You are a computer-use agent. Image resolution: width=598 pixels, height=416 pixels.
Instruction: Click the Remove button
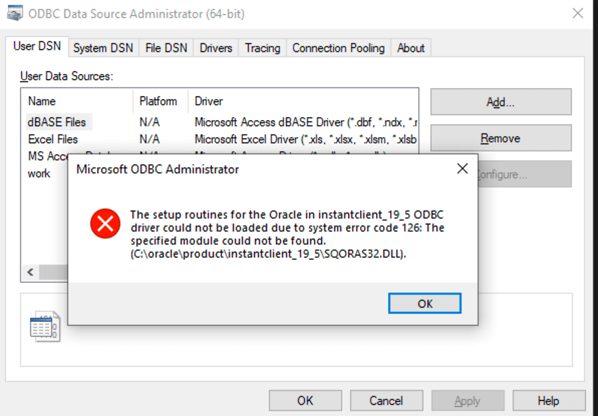pos(501,138)
